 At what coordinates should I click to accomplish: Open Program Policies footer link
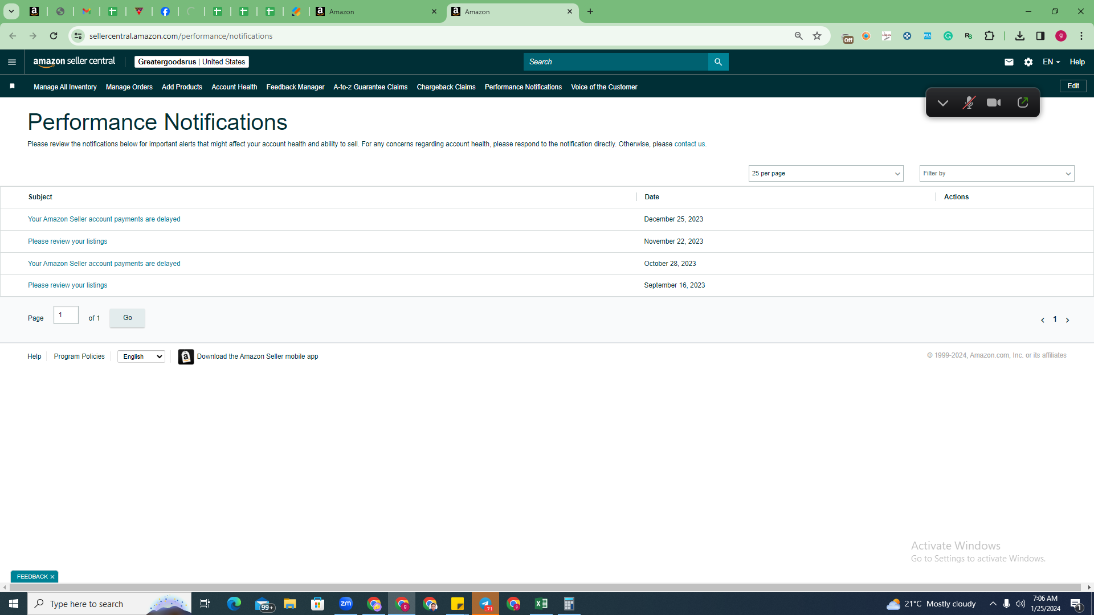point(79,356)
